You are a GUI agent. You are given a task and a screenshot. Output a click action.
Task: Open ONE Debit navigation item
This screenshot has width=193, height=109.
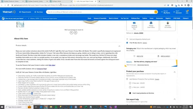pos(177,18)
